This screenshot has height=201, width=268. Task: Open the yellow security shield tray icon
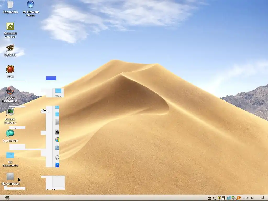(219, 198)
